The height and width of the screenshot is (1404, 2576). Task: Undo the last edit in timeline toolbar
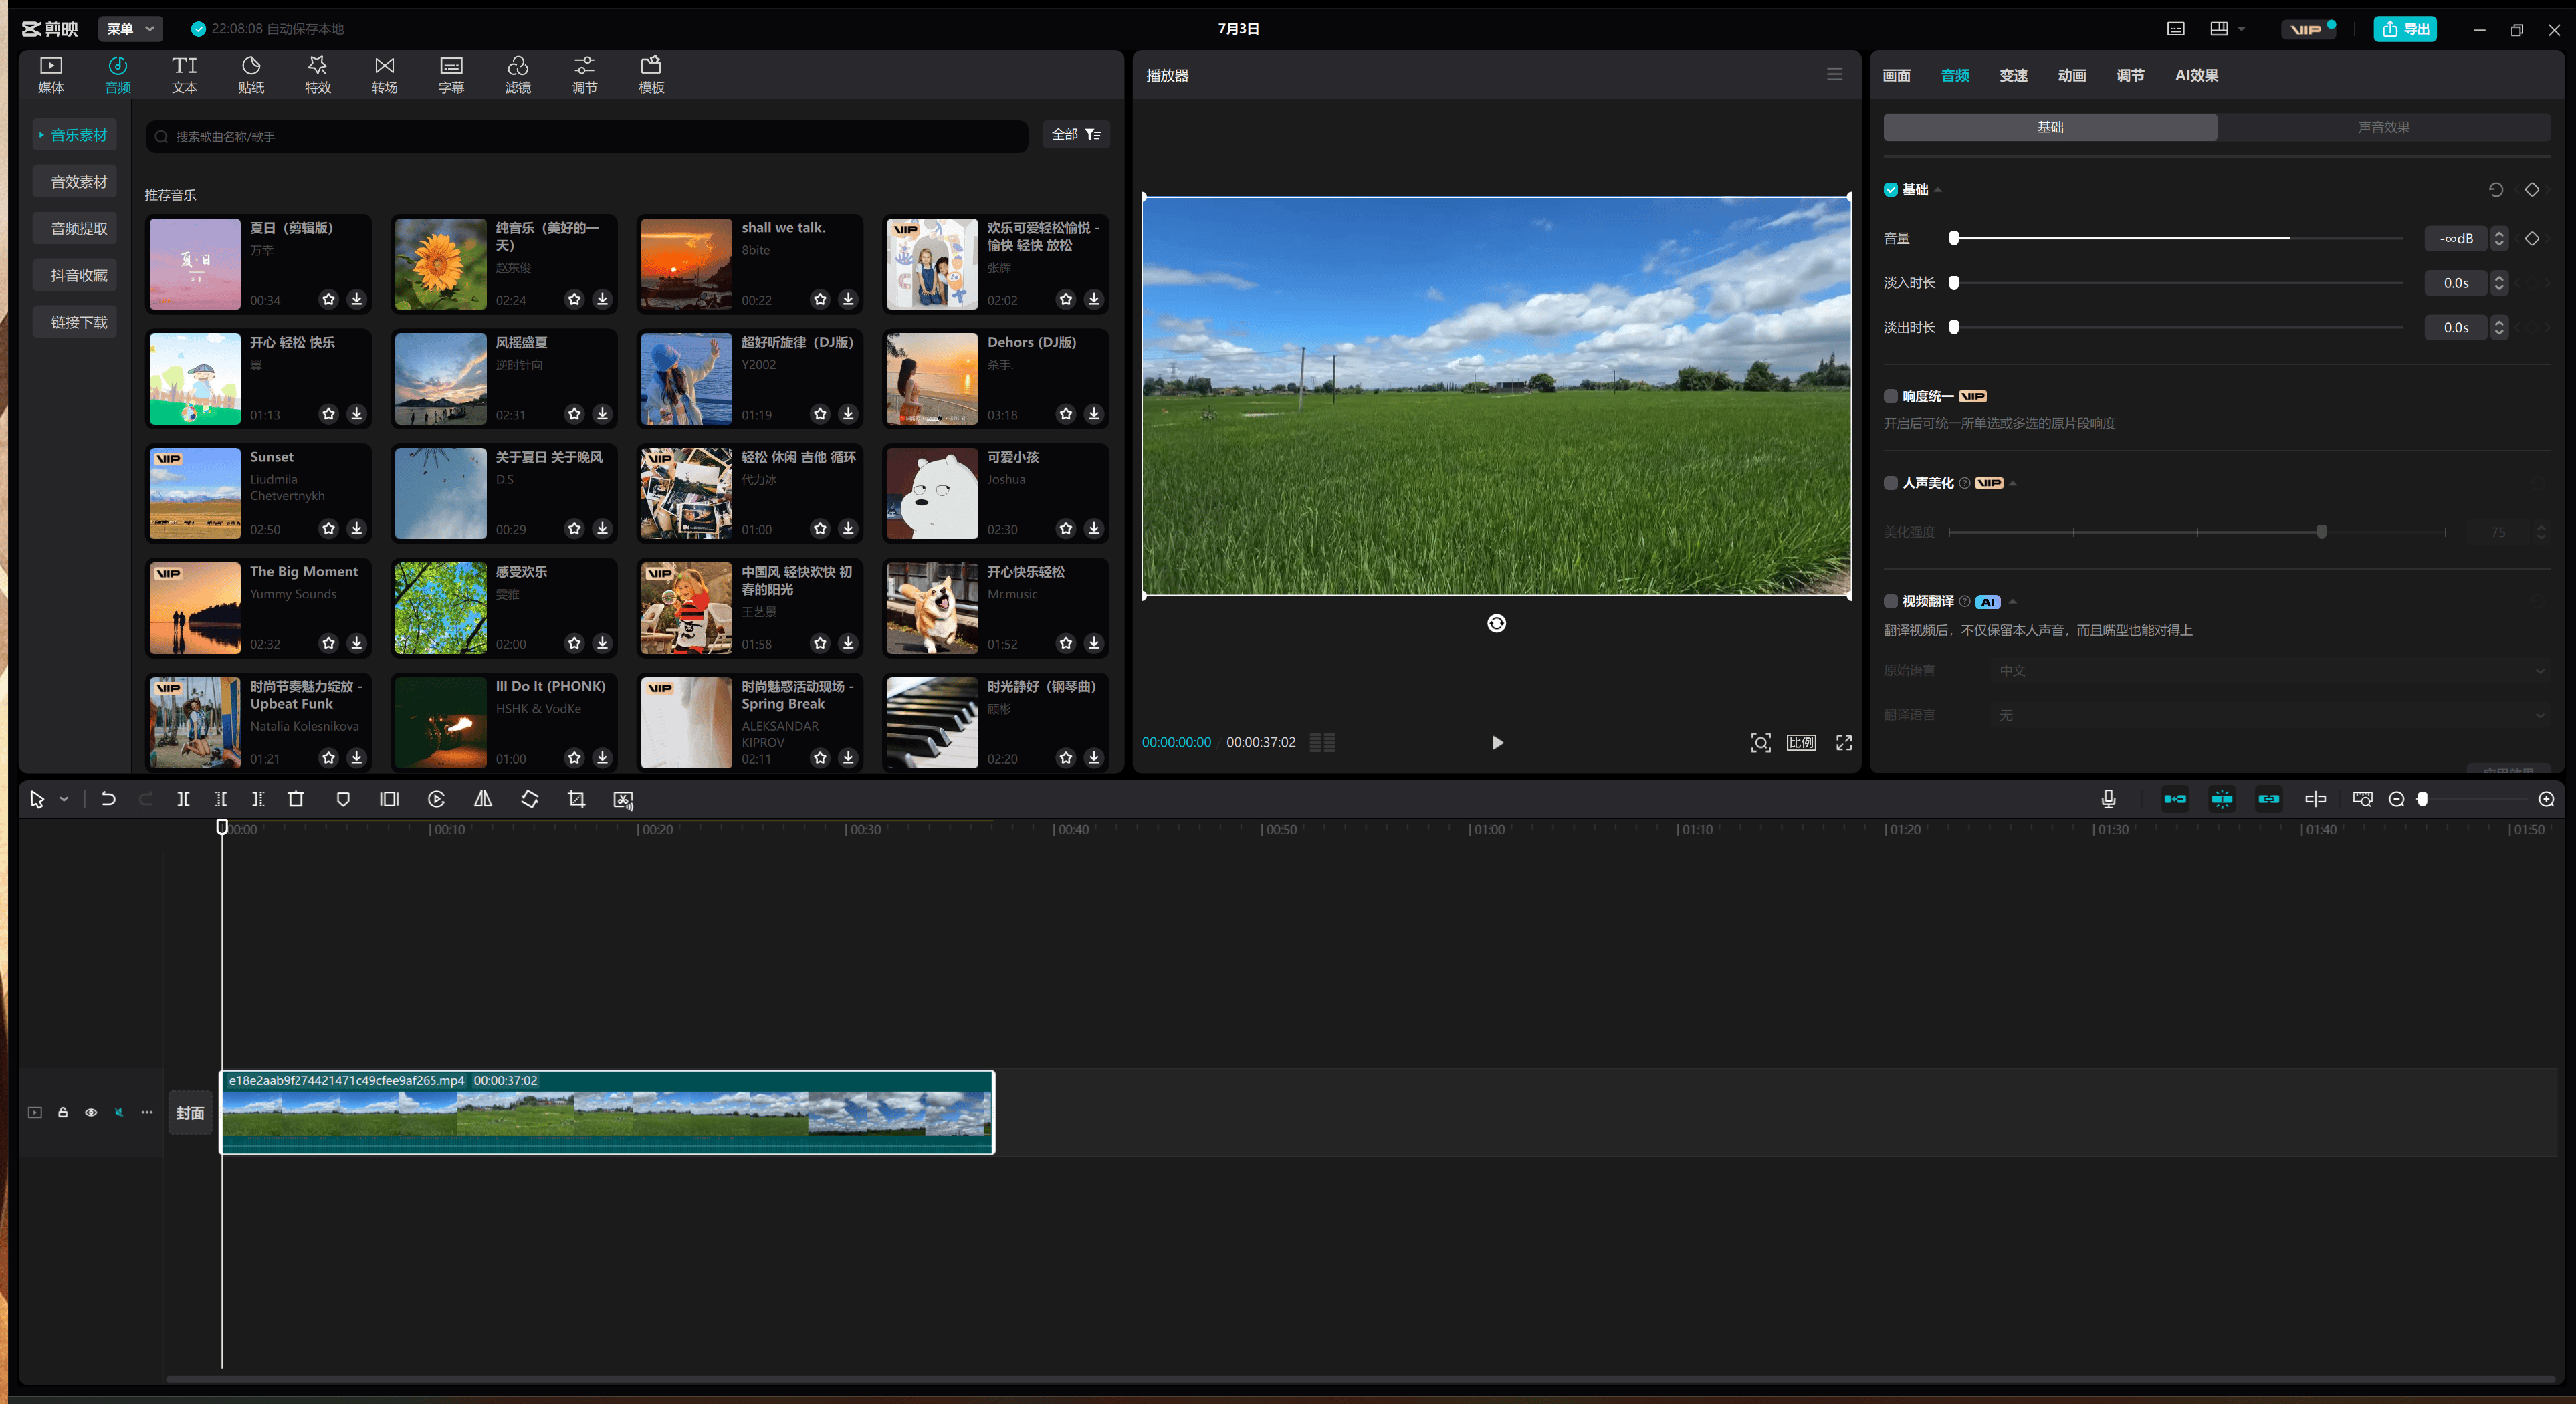[x=108, y=799]
